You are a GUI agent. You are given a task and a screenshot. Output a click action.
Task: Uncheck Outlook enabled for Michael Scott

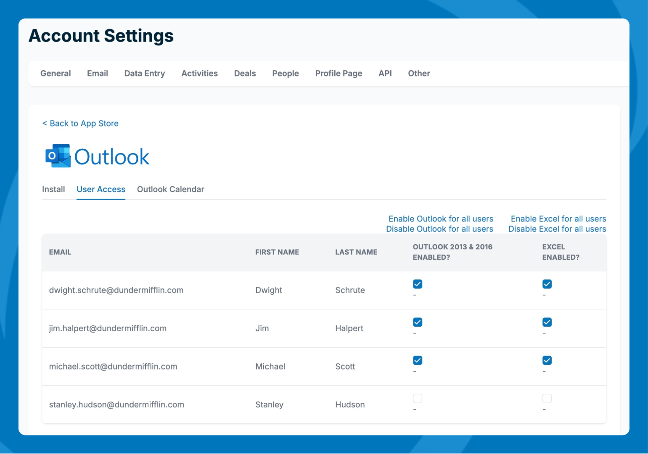tap(417, 361)
